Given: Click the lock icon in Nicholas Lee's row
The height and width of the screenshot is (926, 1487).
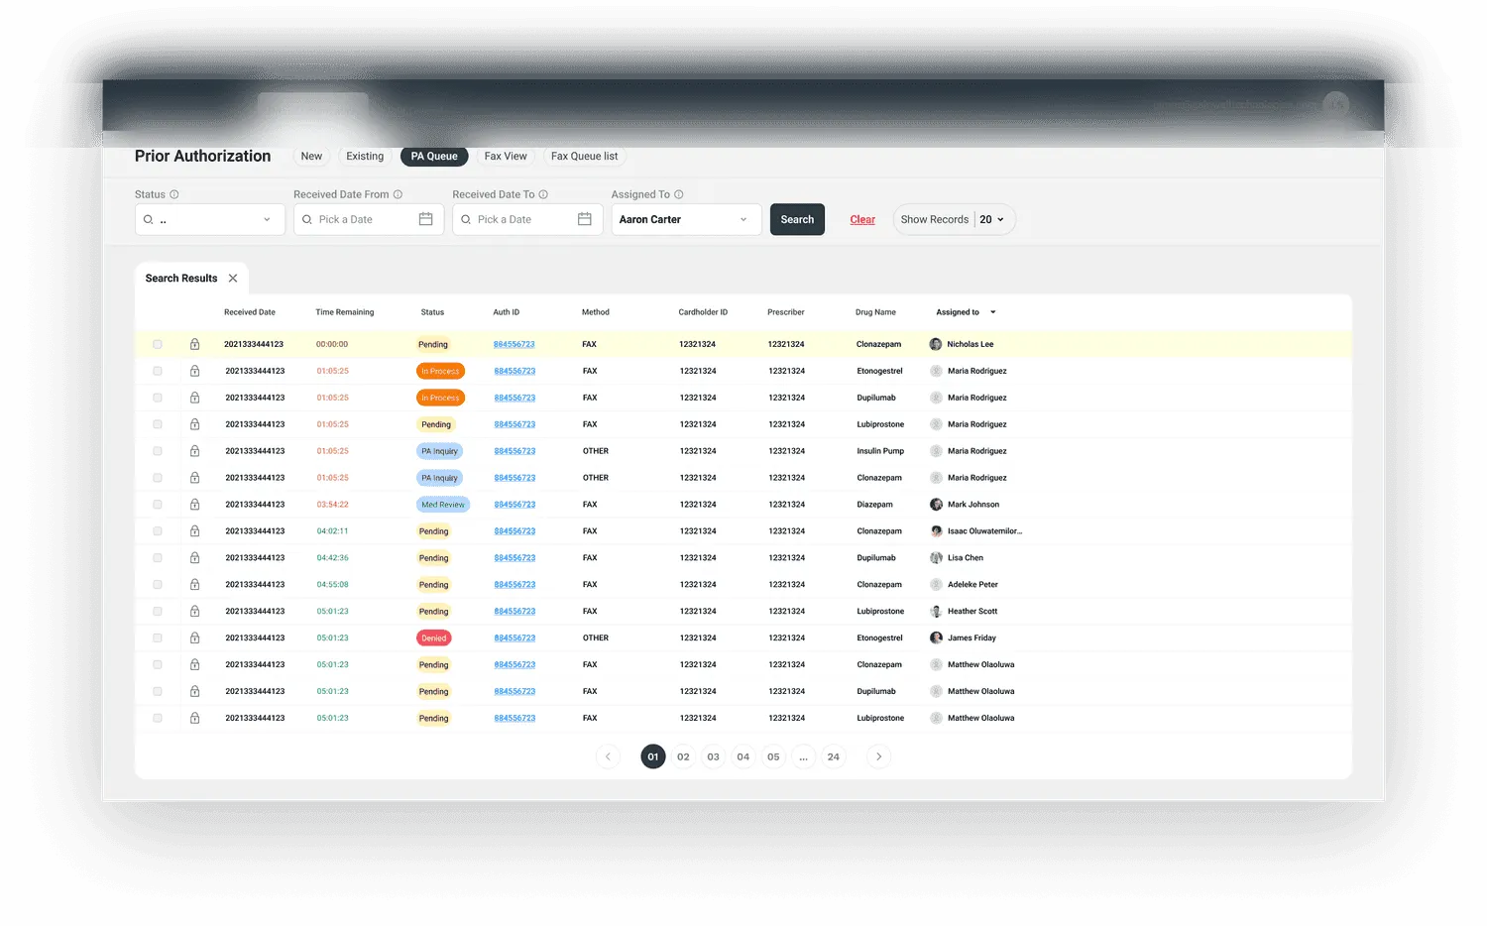Looking at the screenshot, I should [194, 344].
